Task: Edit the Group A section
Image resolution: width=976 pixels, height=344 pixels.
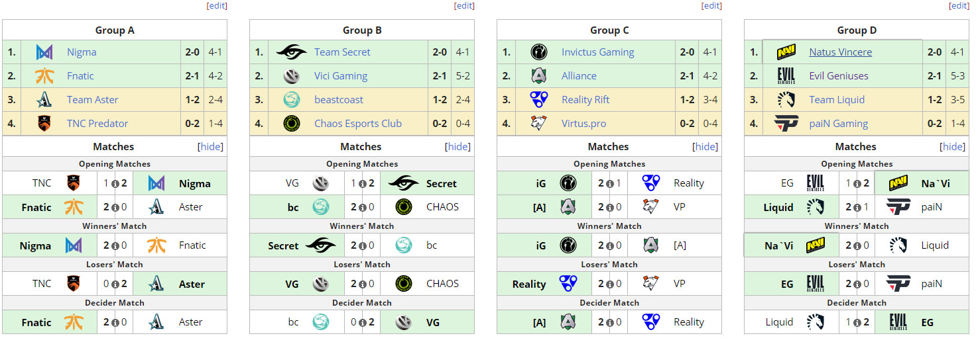Action: point(217,5)
